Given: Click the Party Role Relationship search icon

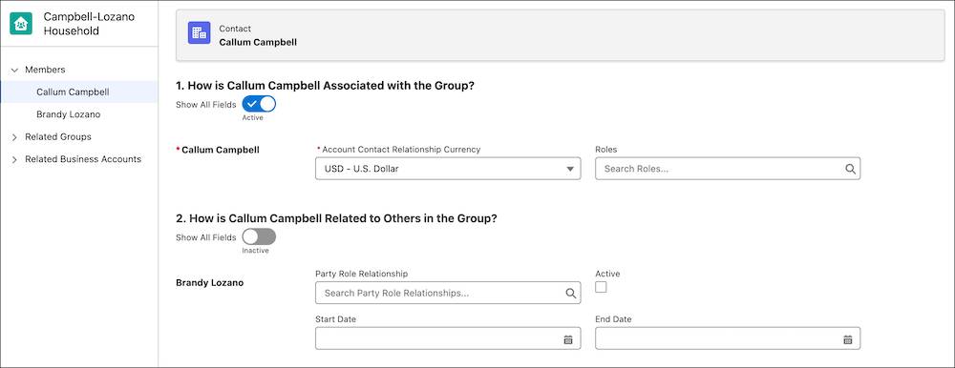Looking at the screenshot, I should click(571, 294).
